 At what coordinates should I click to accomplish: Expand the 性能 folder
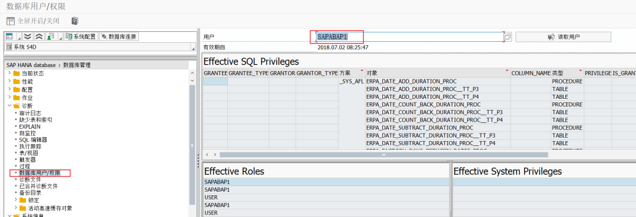10,81
